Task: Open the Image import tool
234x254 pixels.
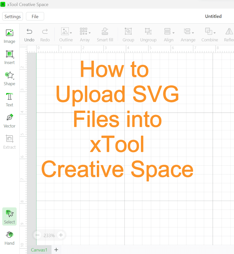Action: (9, 36)
